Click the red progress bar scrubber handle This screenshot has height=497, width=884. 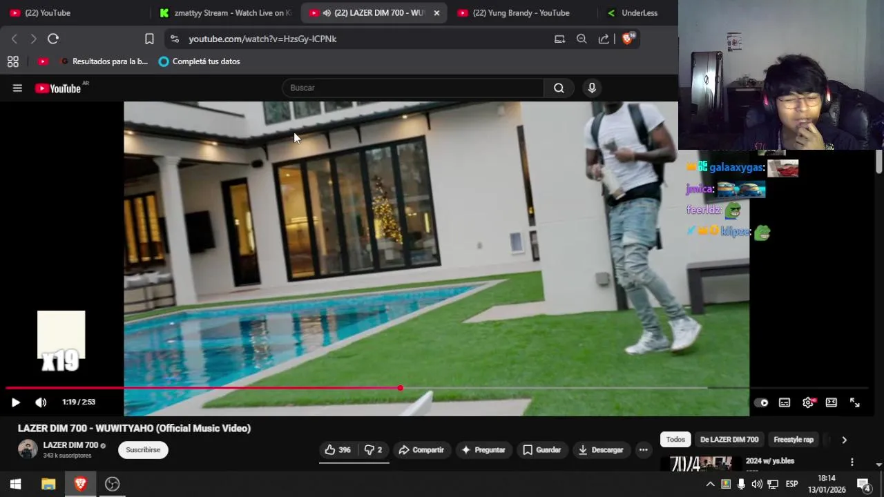click(x=400, y=388)
